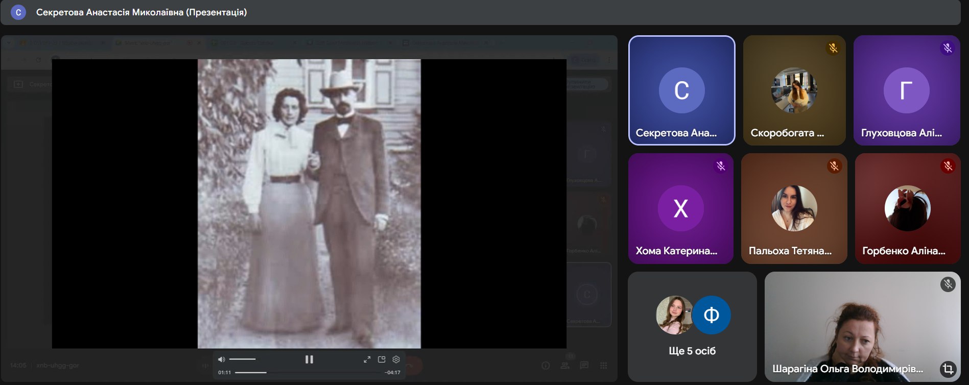This screenshot has height=385, width=969.
Task: Click muted mic icon on Скоробогата tile
Action: (x=833, y=48)
